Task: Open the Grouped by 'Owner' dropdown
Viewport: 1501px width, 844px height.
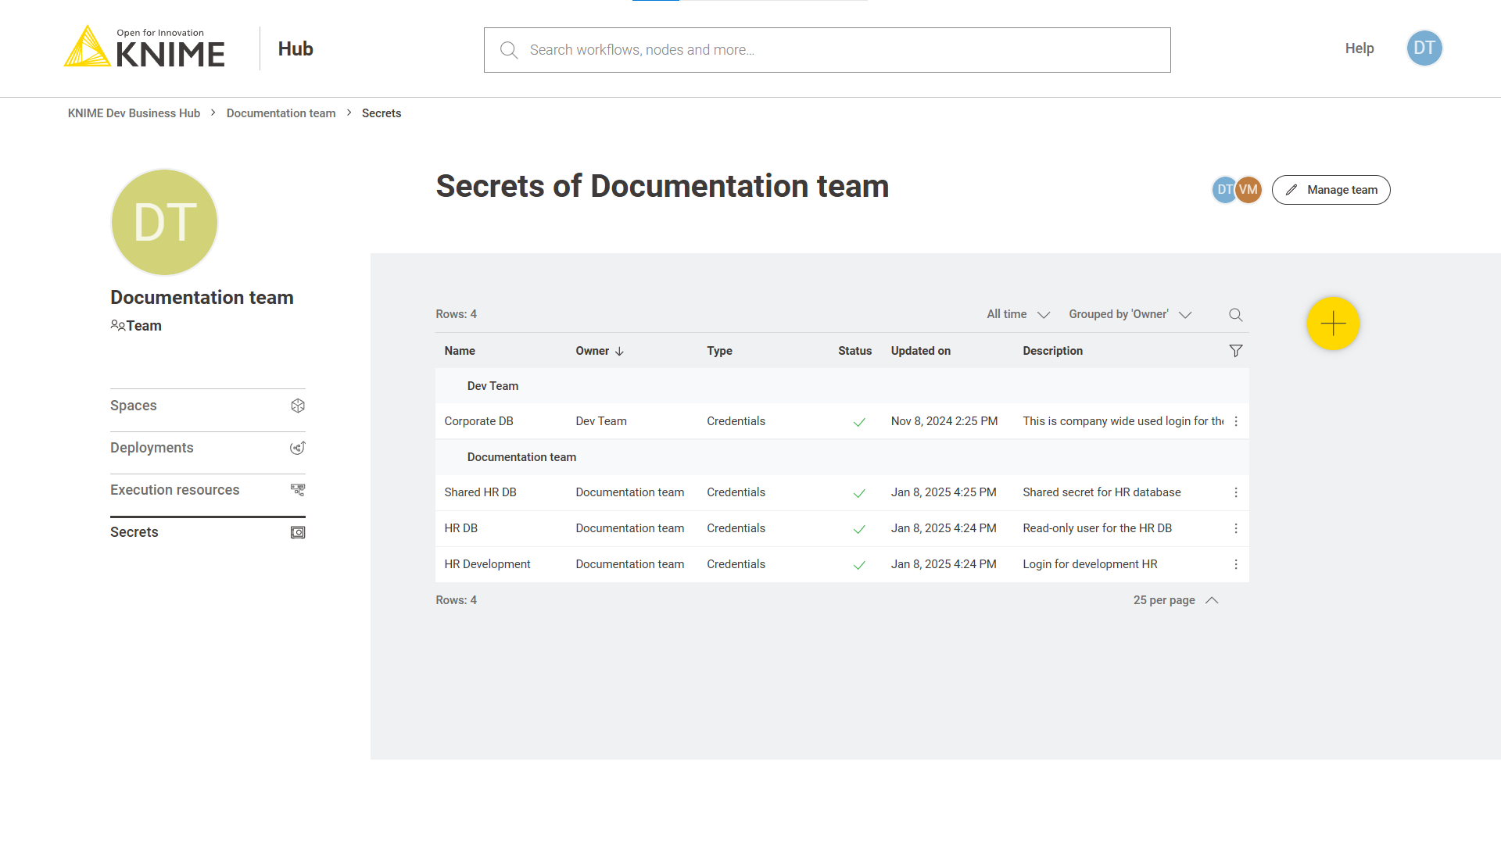Action: [1130, 314]
